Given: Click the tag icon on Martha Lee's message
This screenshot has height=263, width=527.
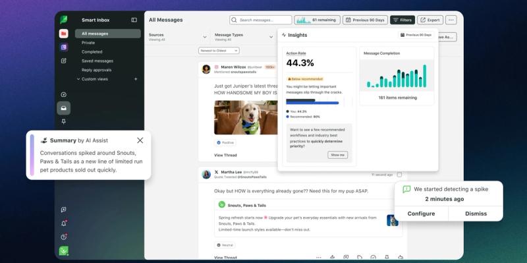Looking at the screenshot, I should coord(360,257).
